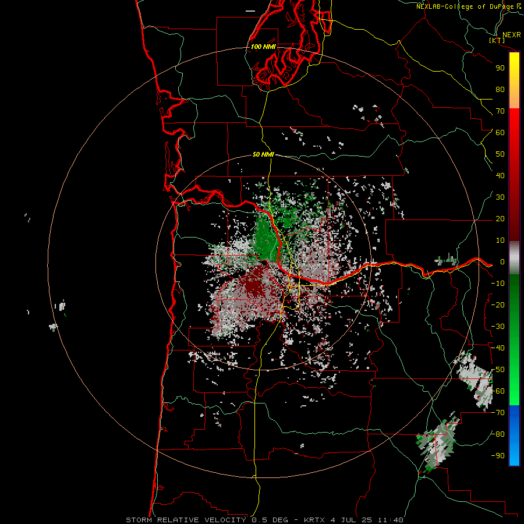The width and height of the screenshot is (524, 524).
Task: Select the 60 value on velocity scale
Action: 500,133
